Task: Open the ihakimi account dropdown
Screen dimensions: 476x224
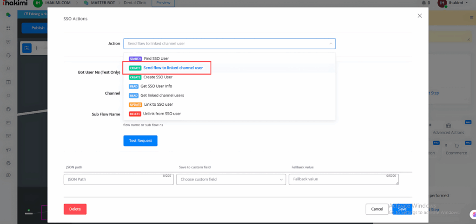Action: coord(458,3)
